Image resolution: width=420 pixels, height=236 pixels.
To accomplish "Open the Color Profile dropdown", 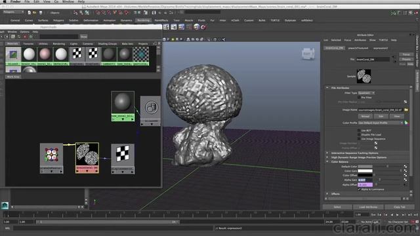I will [x=381, y=123].
